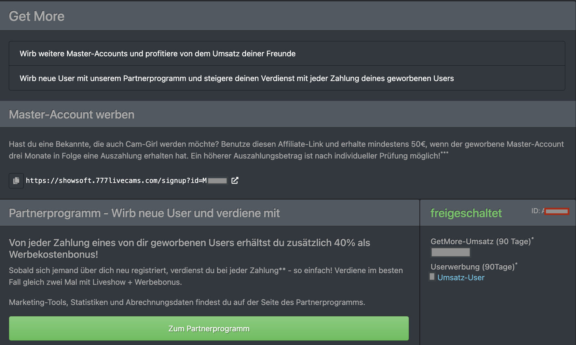Click the Userwerbung (90Tage) label
This screenshot has height=345, width=576.
tap(473, 267)
